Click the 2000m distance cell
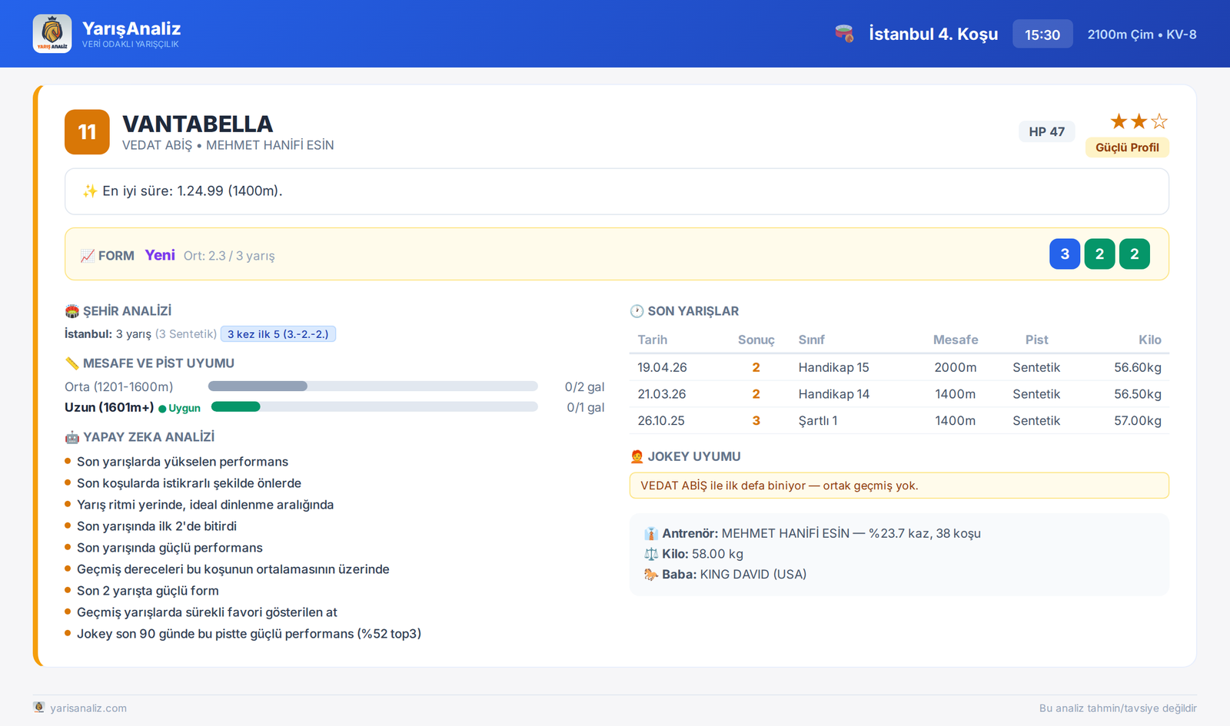Screen dimensions: 1230x726 (956, 367)
